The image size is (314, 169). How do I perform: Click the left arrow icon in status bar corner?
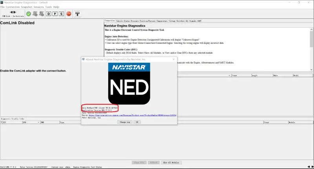(x=309, y=167)
